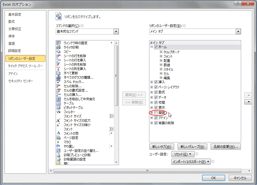Open the 保存 category
The height and width of the screenshot is (185, 257).
click(12, 36)
